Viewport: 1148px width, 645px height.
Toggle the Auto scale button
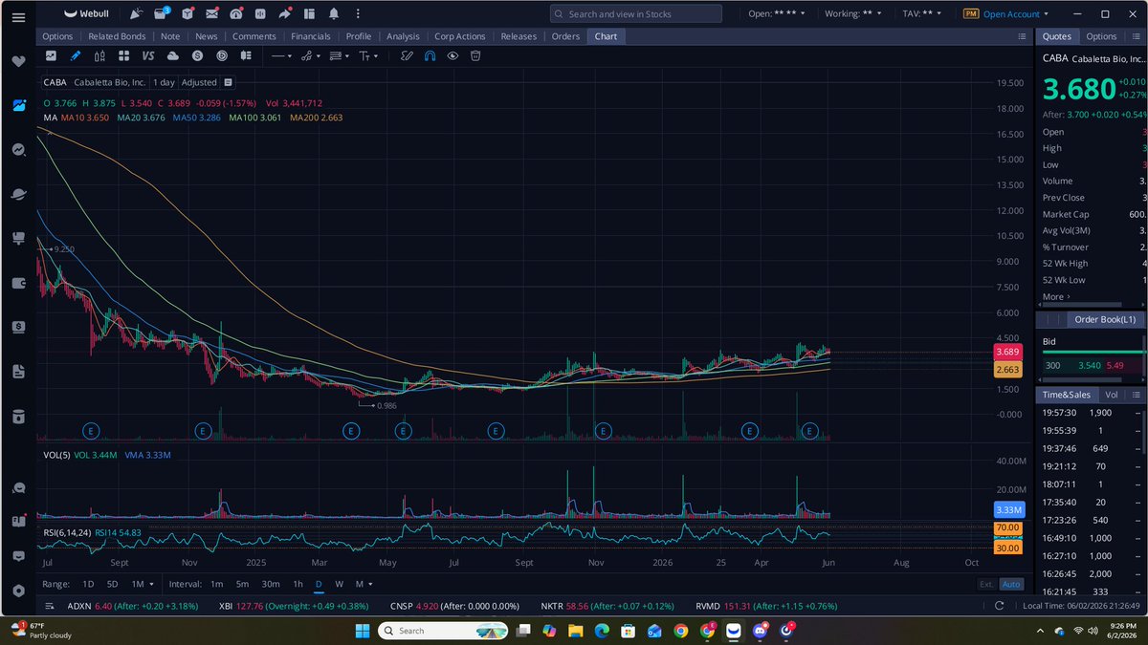(x=1011, y=584)
